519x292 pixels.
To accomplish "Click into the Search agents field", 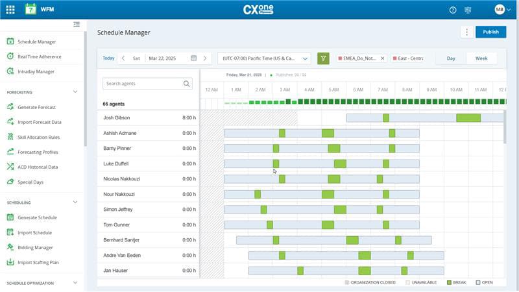I will (143, 84).
